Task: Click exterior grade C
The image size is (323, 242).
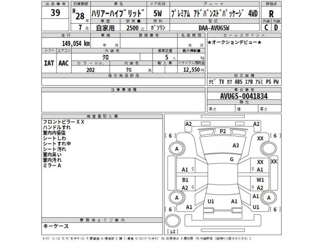Action: 266,27
